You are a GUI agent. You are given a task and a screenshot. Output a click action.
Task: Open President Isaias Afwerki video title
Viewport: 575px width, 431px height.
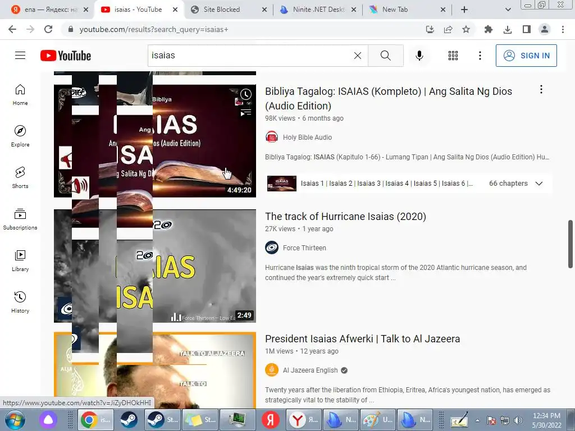[362, 338]
